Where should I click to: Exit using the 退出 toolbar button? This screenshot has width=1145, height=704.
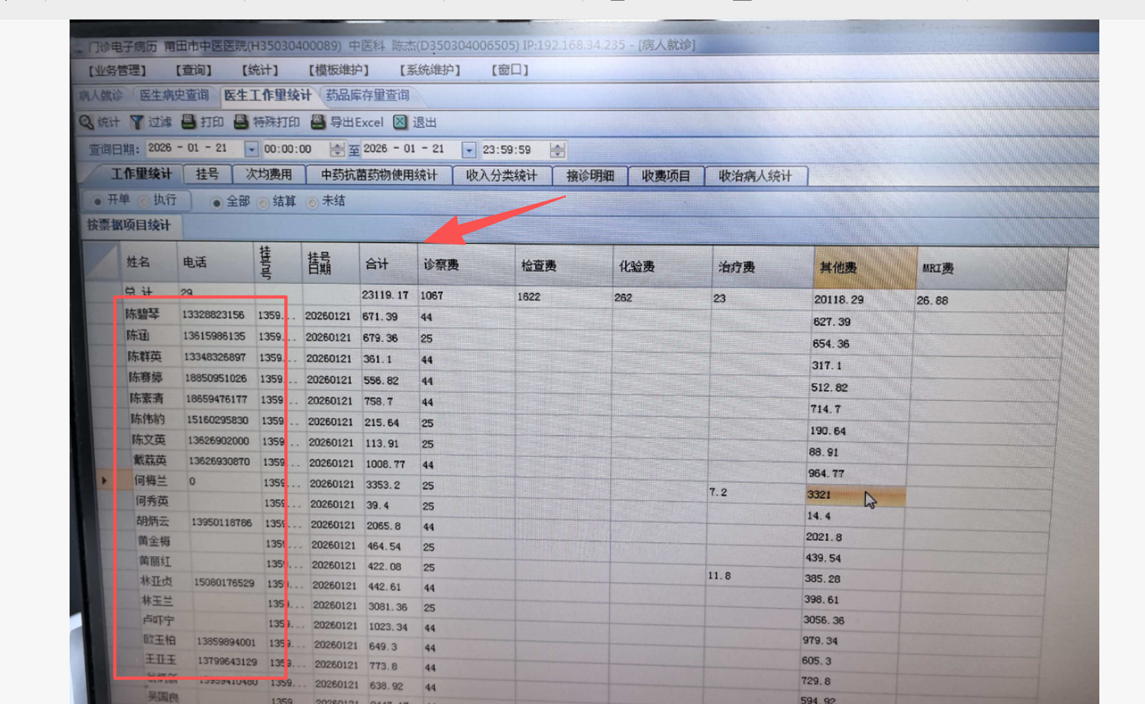click(415, 122)
